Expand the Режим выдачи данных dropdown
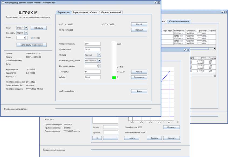This screenshot has height=157, width=228. 99,60
